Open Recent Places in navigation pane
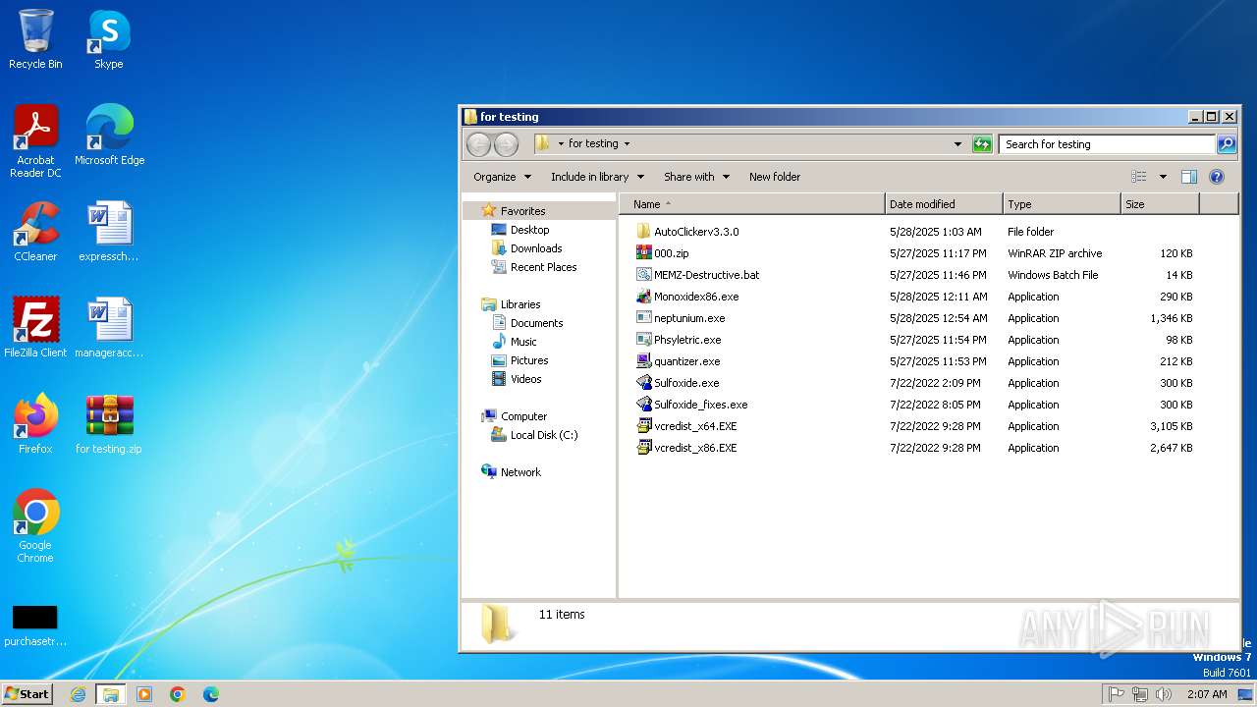 point(533,267)
